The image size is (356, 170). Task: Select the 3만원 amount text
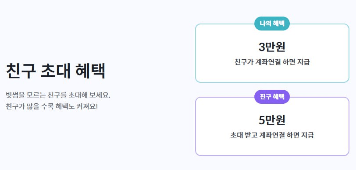point(272,47)
